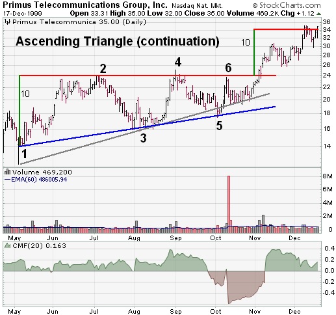Click the number 5 marker under the October low

(x=219, y=126)
